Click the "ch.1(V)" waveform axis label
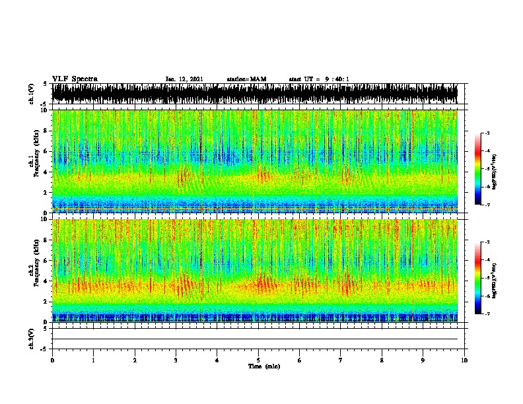Image resolution: width=523 pixels, height=404 pixels. click(x=32, y=94)
